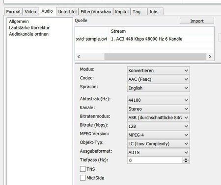Go to the Untertitel tab

pos(67,12)
